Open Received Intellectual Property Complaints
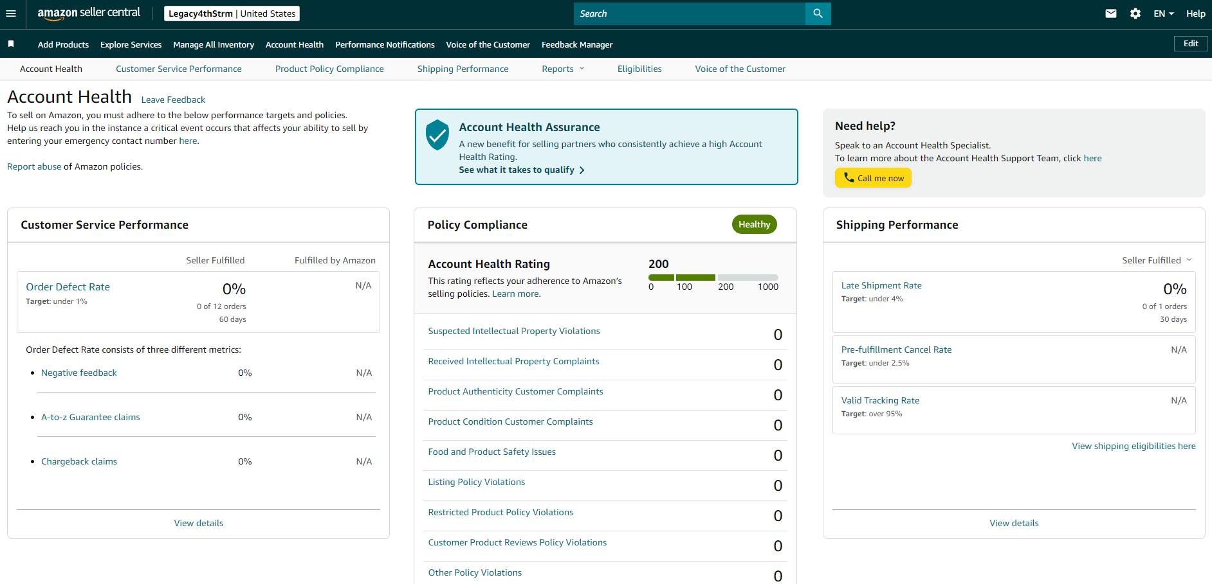This screenshot has width=1212, height=584. point(514,361)
